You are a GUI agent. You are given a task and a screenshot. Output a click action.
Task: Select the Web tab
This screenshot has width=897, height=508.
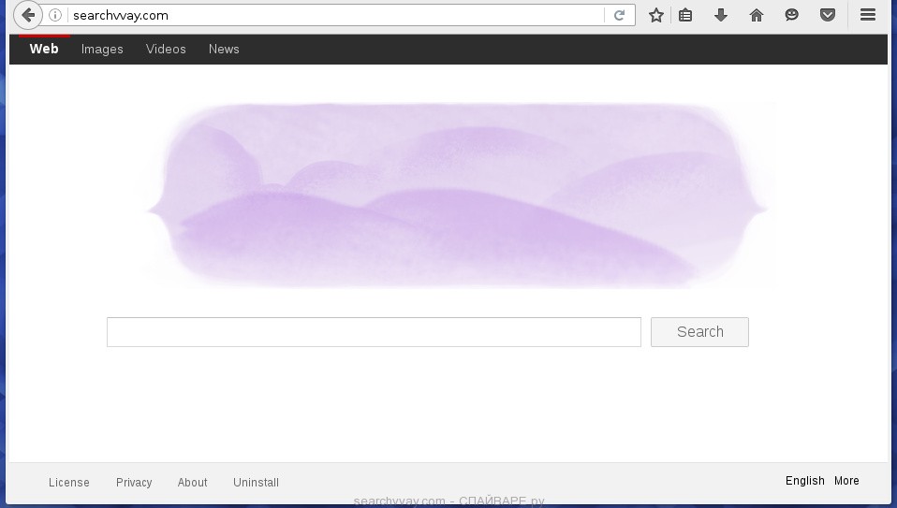pos(44,50)
